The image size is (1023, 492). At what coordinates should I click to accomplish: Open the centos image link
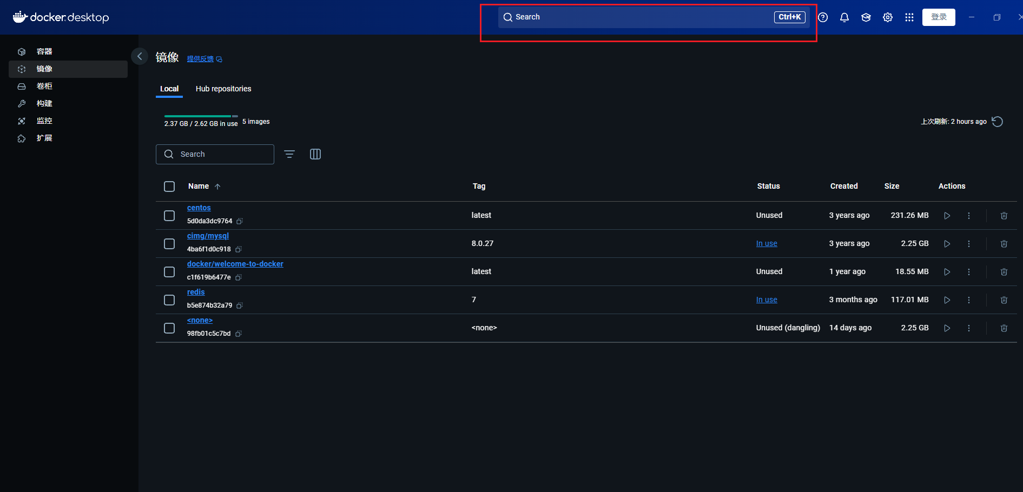click(199, 208)
